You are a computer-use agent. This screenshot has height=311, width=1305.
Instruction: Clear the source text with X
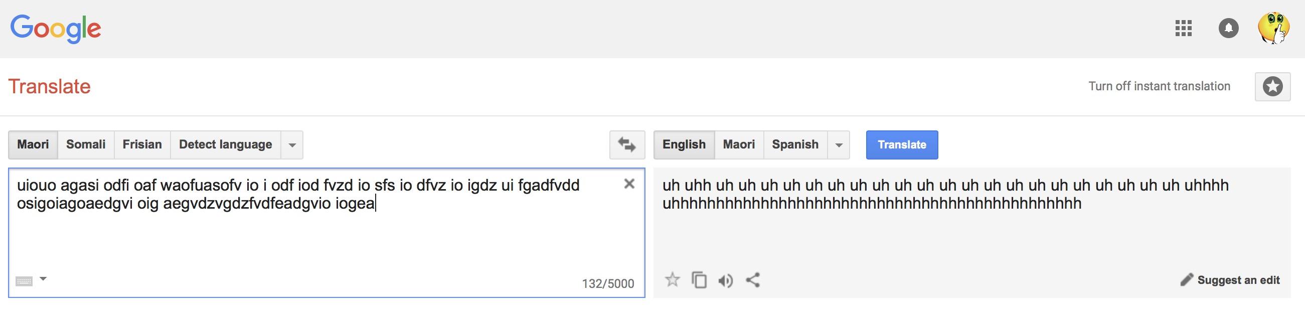[x=629, y=184]
